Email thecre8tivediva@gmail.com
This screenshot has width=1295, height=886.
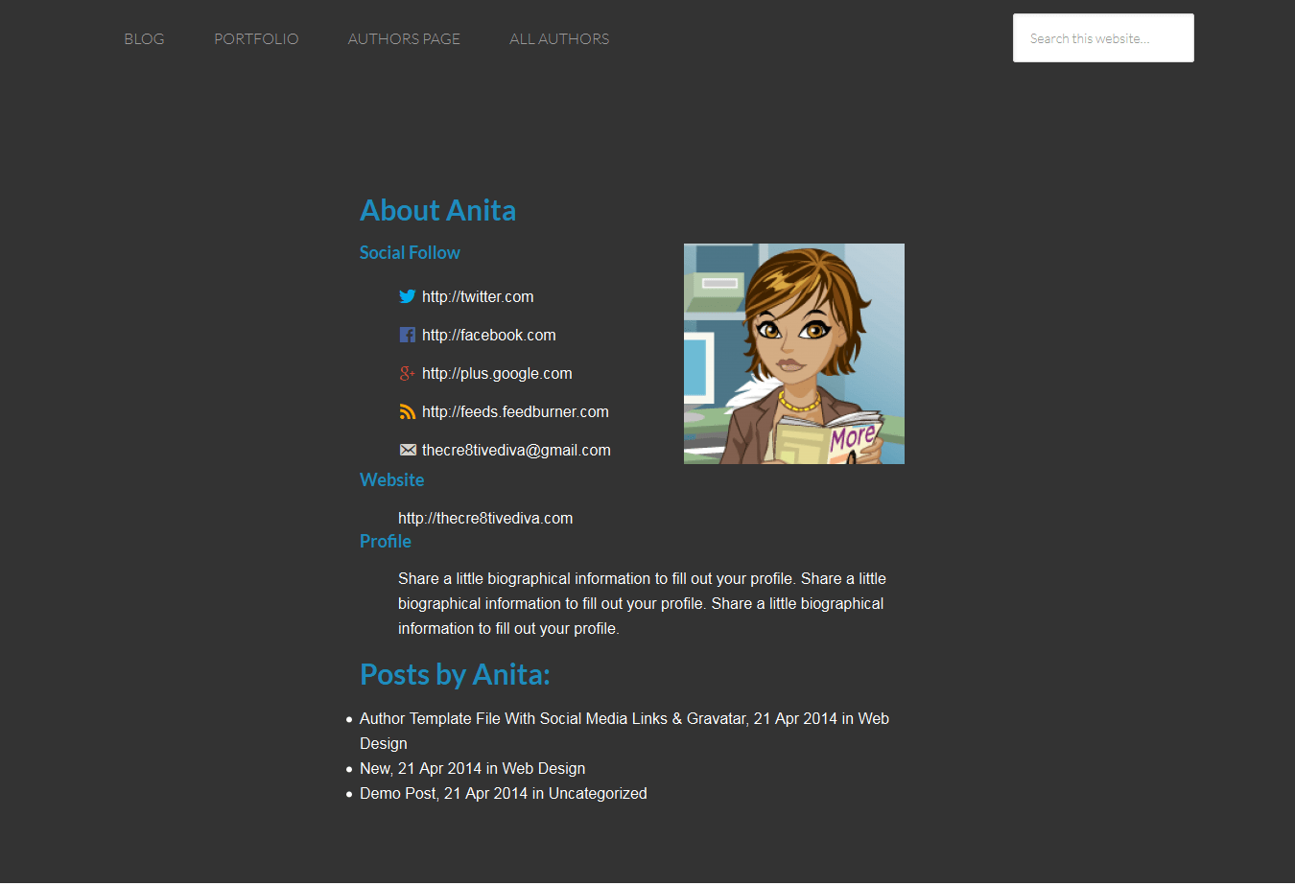click(516, 449)
